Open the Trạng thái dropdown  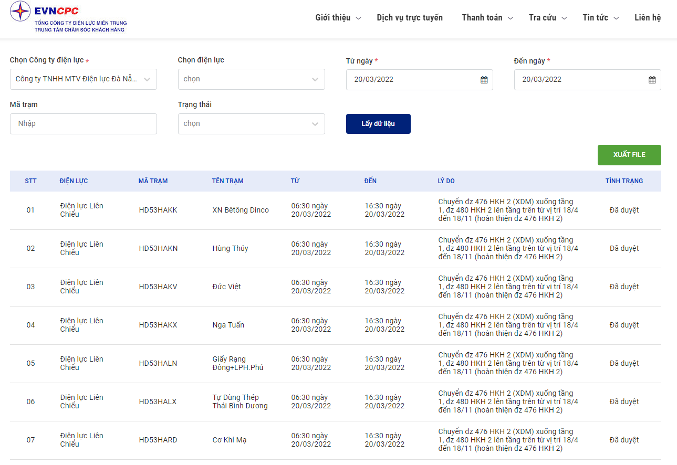[x=252, y=124]
